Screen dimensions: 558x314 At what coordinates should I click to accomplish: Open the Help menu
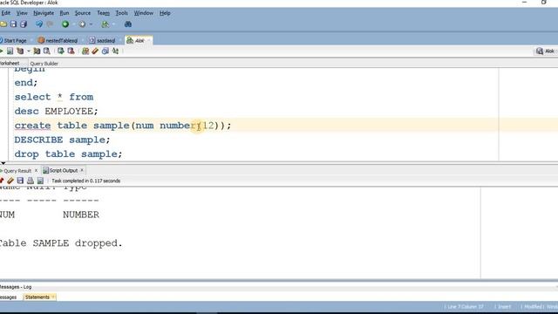[165, 13]
